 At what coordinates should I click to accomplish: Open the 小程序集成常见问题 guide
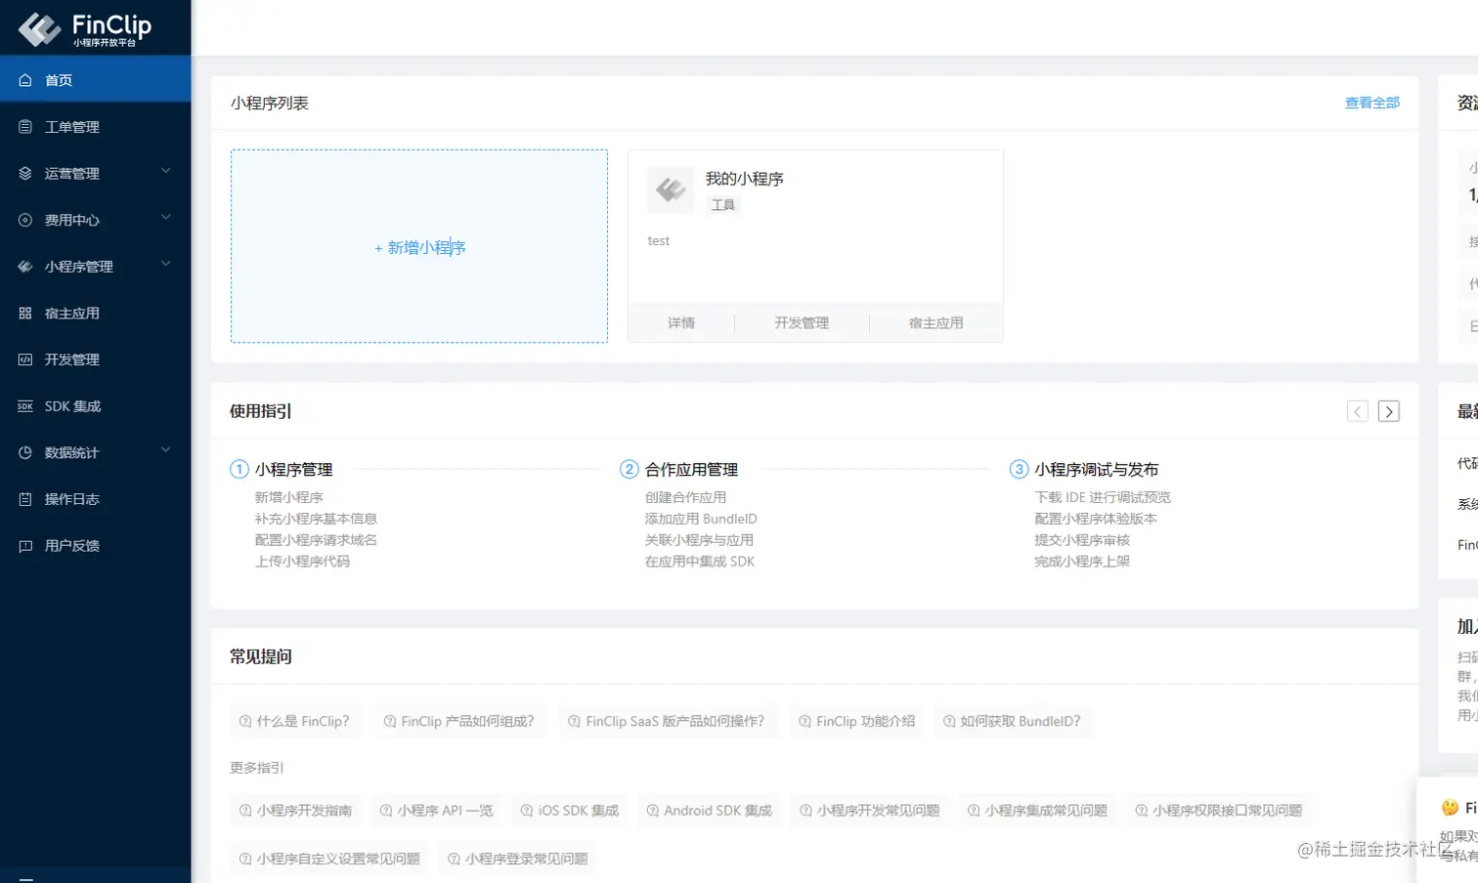pyautogui.click(x=1037, y=811)
